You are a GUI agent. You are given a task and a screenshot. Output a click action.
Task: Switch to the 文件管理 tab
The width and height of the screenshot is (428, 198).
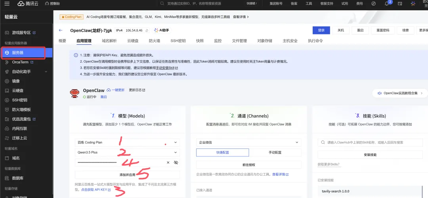point(239,41)
